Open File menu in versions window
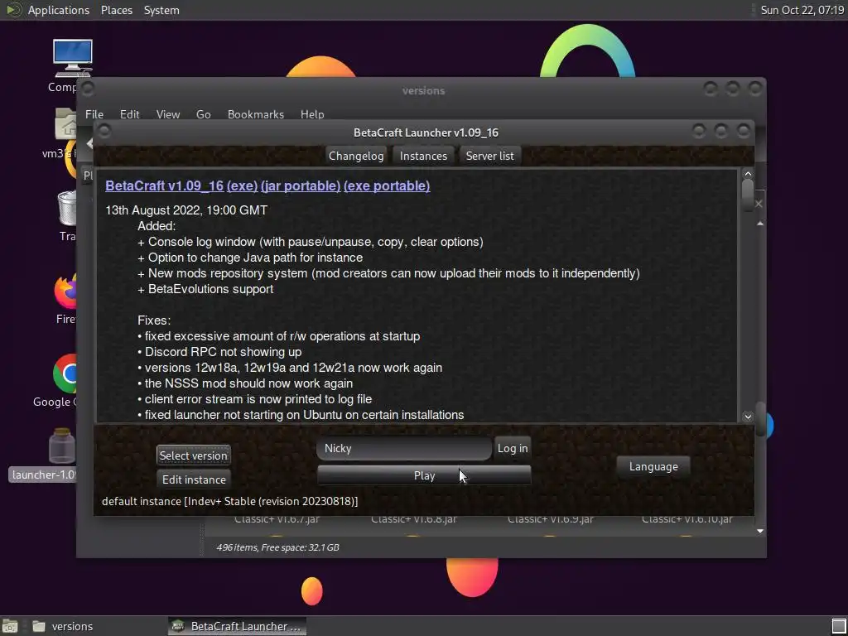This screenshot has height=636, width=848. (94, 114)
